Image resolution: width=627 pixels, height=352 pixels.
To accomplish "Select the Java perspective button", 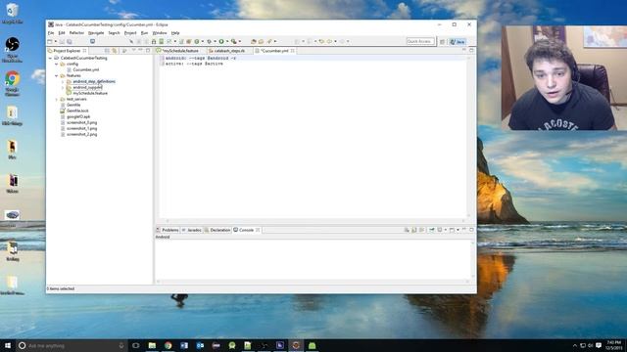I will (458, 41).
